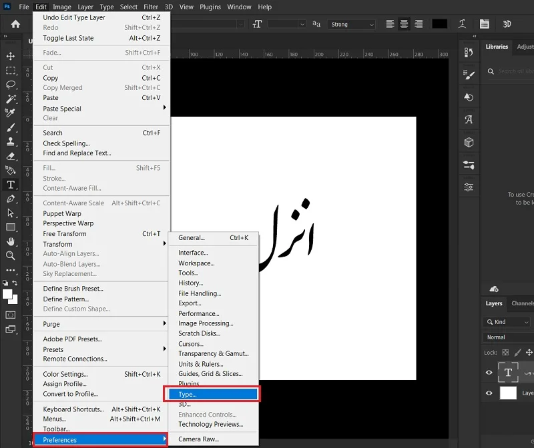
Task: Select the Clone Stamp tool
Action: (x=11, y=141)
